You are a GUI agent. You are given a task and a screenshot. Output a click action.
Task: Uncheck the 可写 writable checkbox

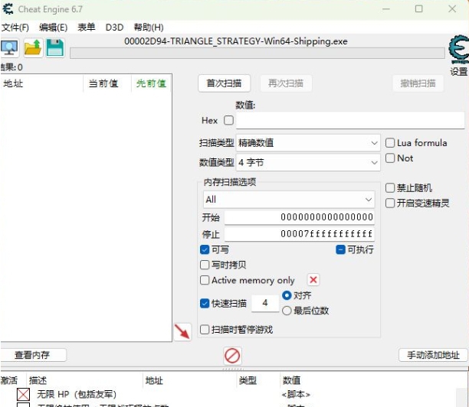tap(205, 249)
